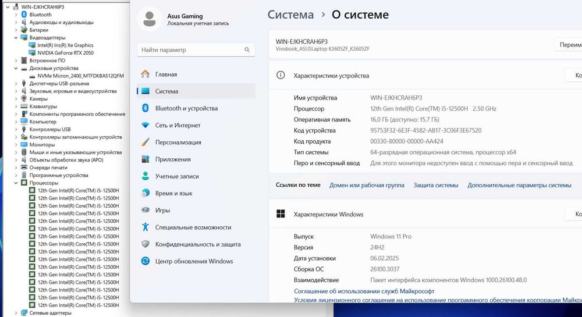Image resolution: width=582 pixels, height=317 pixels.
Task: Click the search magnifier icon in Найти параметр
Action: (x=247, y=49)
